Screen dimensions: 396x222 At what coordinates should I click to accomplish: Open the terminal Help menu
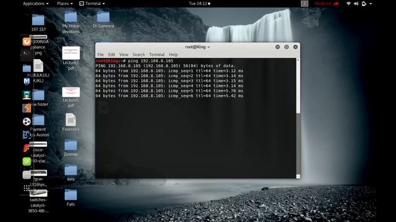[173, 55]
